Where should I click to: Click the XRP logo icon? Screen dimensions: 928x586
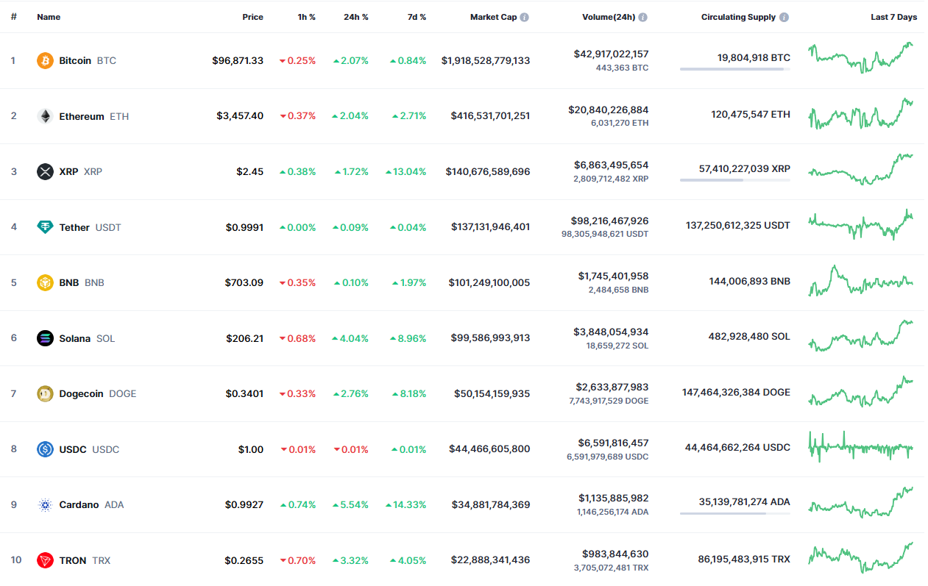(x=46, y=171)
